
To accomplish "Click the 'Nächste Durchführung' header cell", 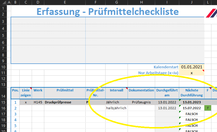I will 191,93.
